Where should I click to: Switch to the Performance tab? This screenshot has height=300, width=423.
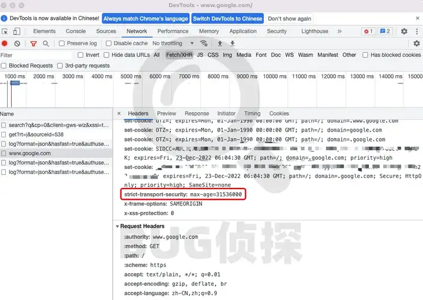tap(173, 31)
